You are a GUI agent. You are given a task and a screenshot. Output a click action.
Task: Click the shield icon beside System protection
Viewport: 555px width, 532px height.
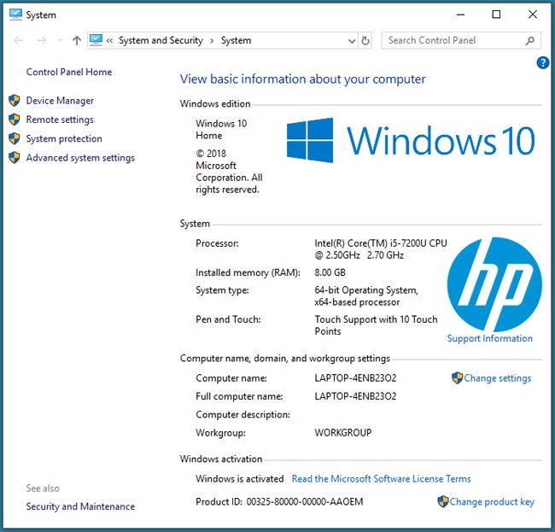coord(15,138)
